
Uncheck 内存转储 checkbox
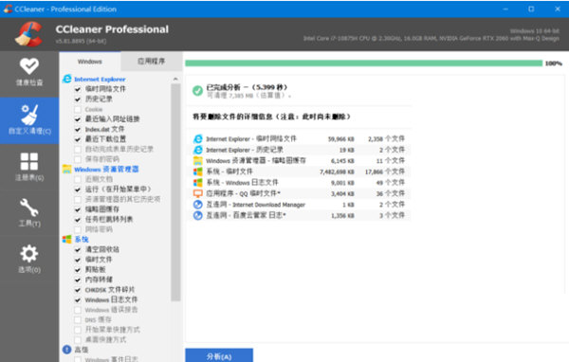pos(78,280)
